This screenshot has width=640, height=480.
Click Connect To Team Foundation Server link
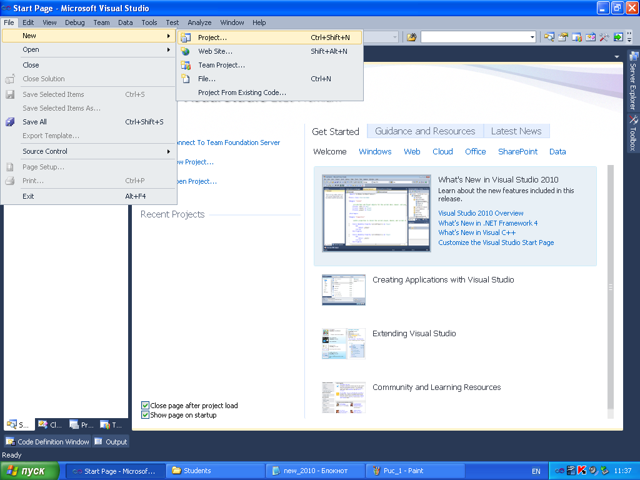click(x=228, y=142)
